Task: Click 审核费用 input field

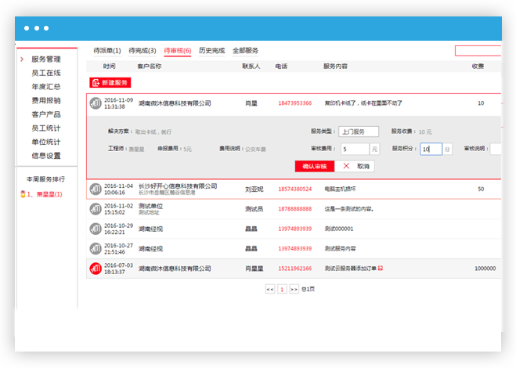Action: click(354, 149)
